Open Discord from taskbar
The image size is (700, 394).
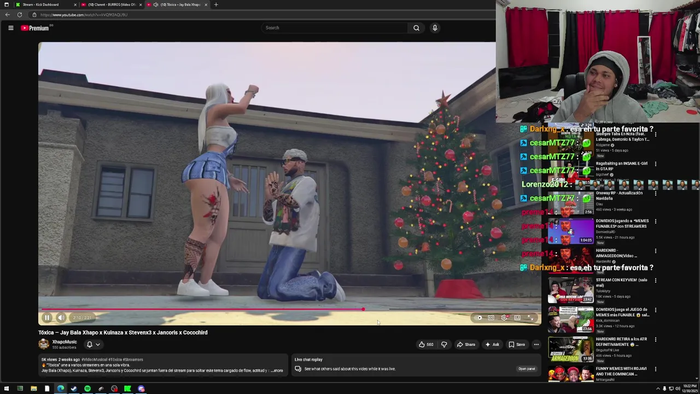pos(141,389)
